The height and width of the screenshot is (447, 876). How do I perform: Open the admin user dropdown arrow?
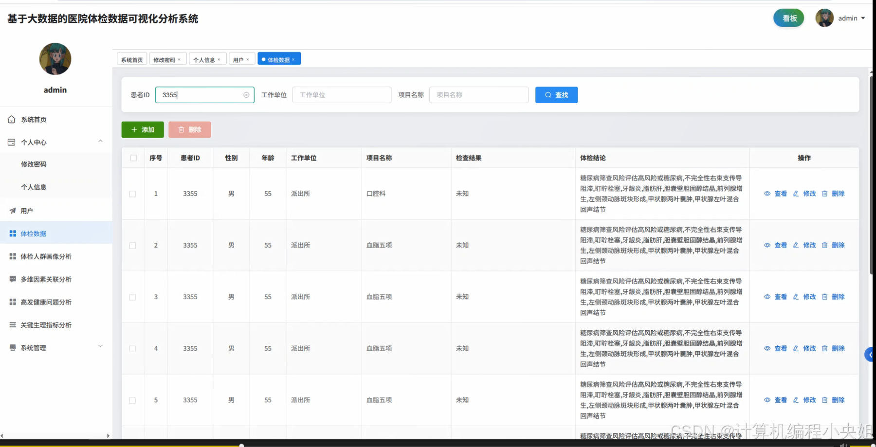(x=863, y=18)
